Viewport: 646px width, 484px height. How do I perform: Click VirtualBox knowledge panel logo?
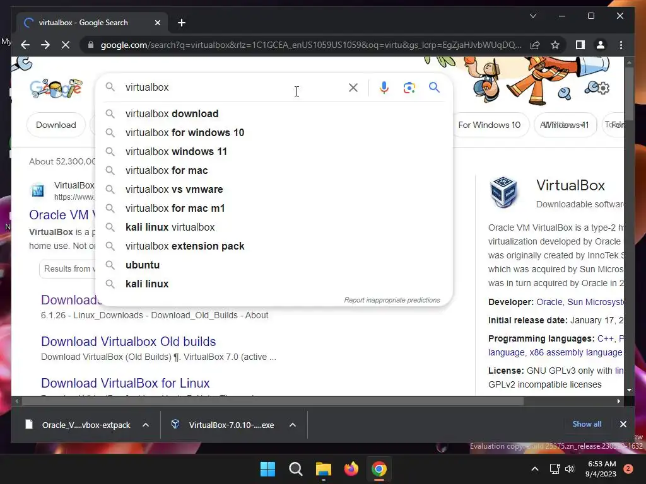[x=504, y=192]
